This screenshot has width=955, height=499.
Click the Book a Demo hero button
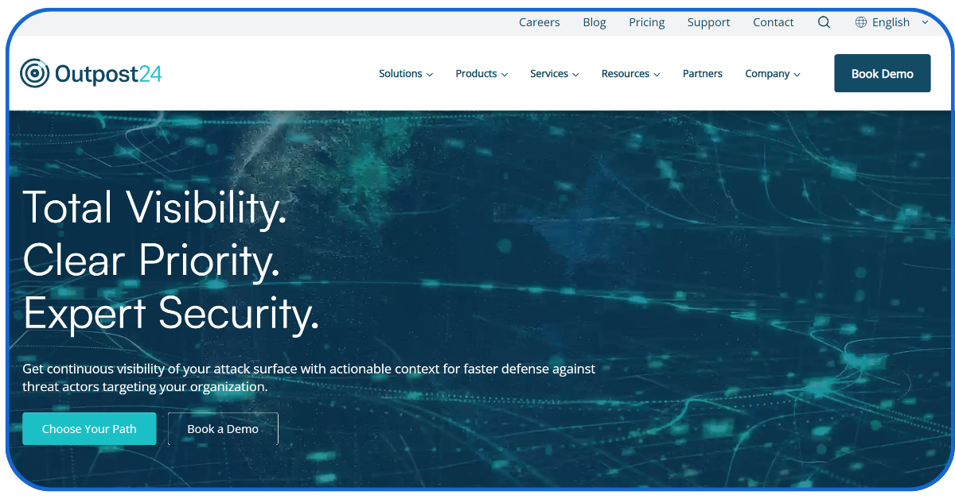(x=223, y=428)
